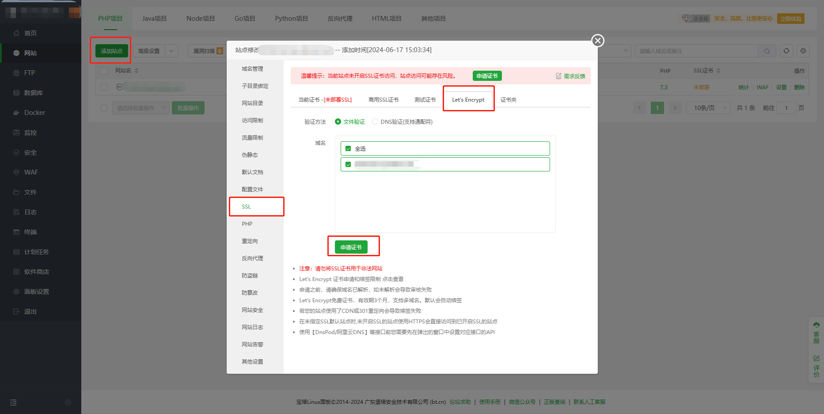The width and height of the screenshot is (824, 414).
Task: Click the domain search input field
Action: tap(696, 51)
